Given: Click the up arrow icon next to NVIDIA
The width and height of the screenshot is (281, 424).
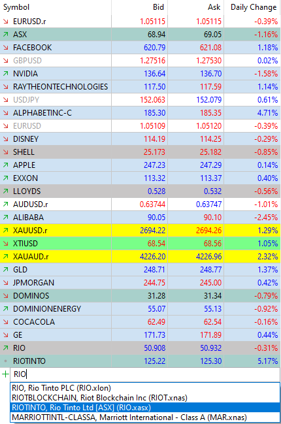Looking at the screenshot, I should [6, 74].
